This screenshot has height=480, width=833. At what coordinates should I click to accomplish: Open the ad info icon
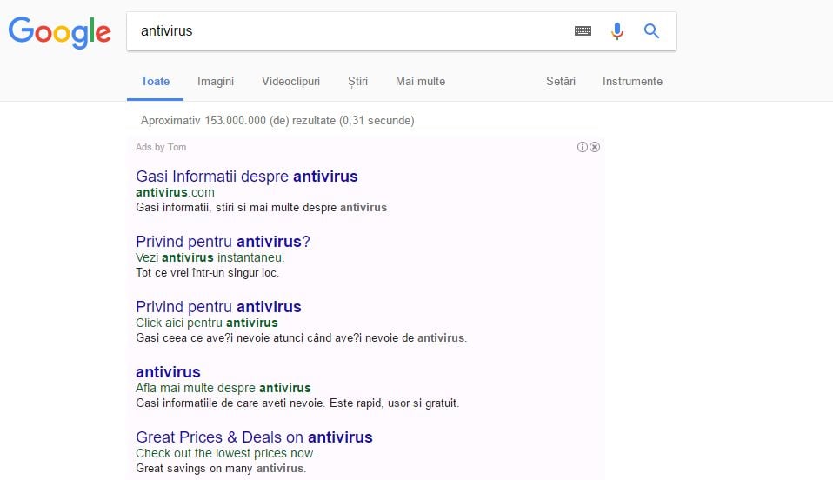[583, 147]
